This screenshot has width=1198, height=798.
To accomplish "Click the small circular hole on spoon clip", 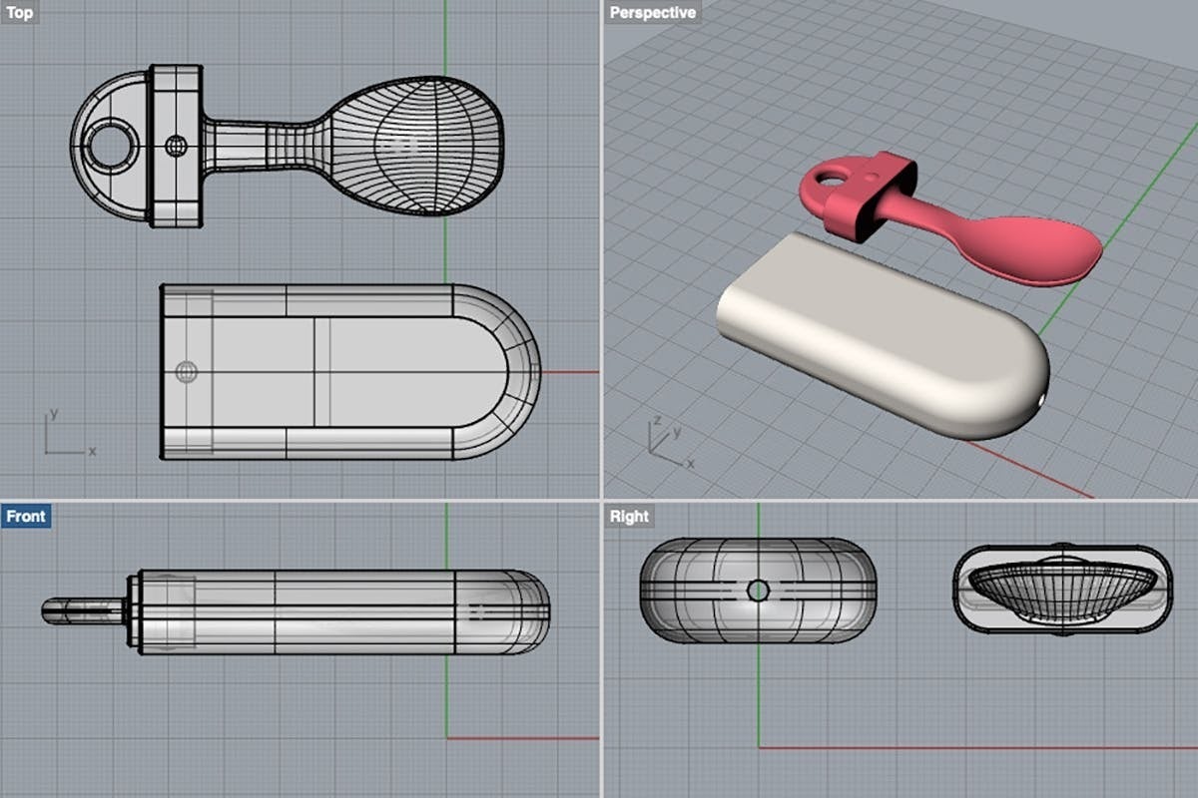I will (x=177, y=146).
